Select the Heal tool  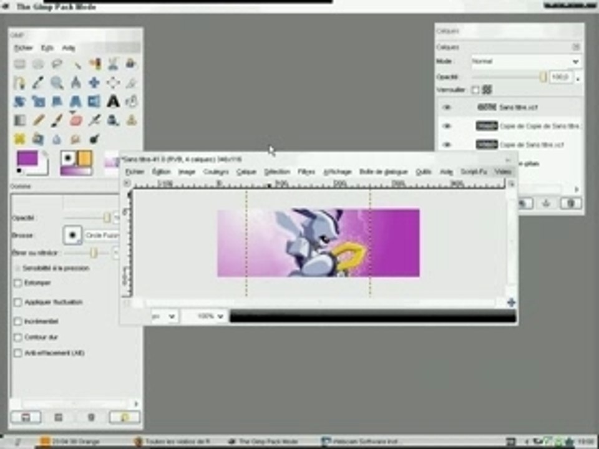19,138
